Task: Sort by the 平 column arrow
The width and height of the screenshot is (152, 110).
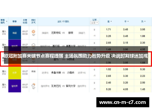Action: pos(128,21)
